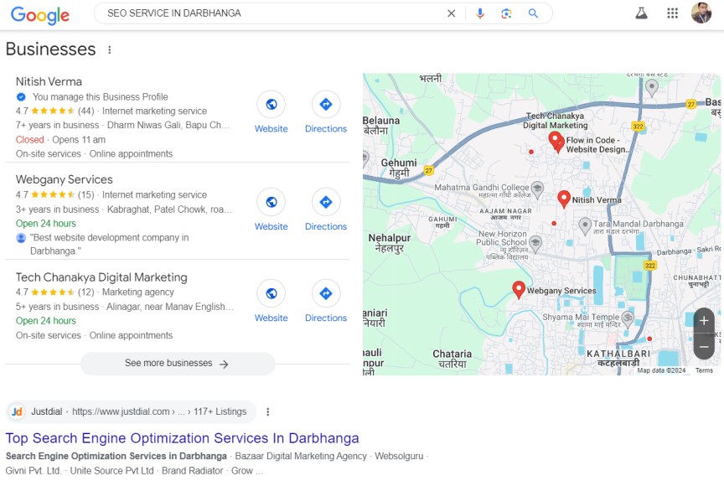Click the Justdial favicon icon

(17, 411)
